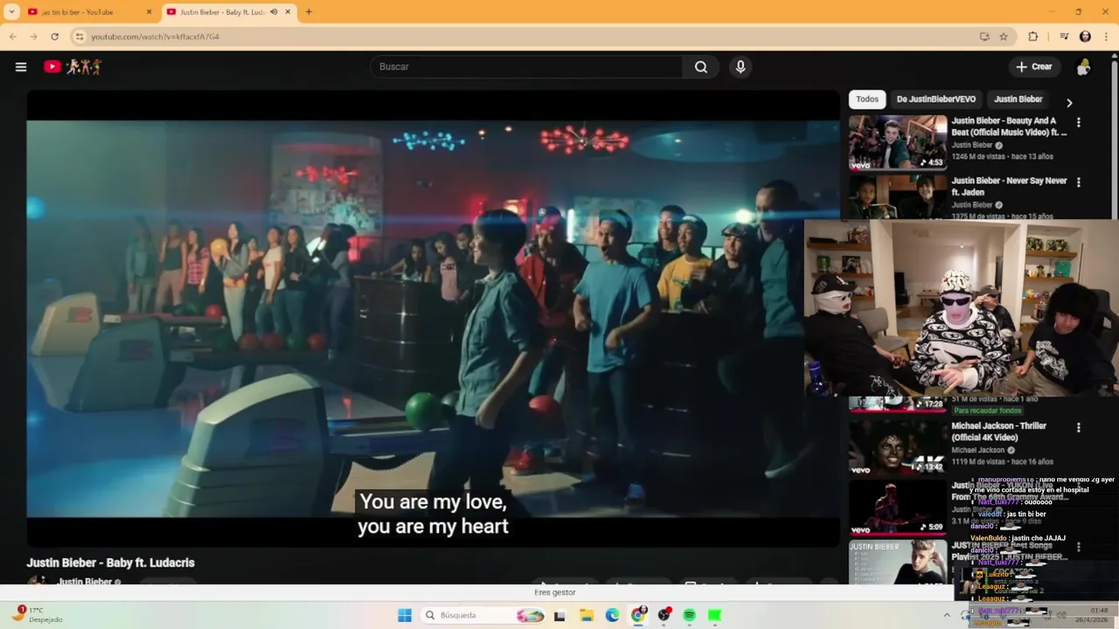This screenshot has width=1119, height=629.
Task: Open Thriller 4K video thumbnail
Action: pyautogui.click(x=898, y=446)
